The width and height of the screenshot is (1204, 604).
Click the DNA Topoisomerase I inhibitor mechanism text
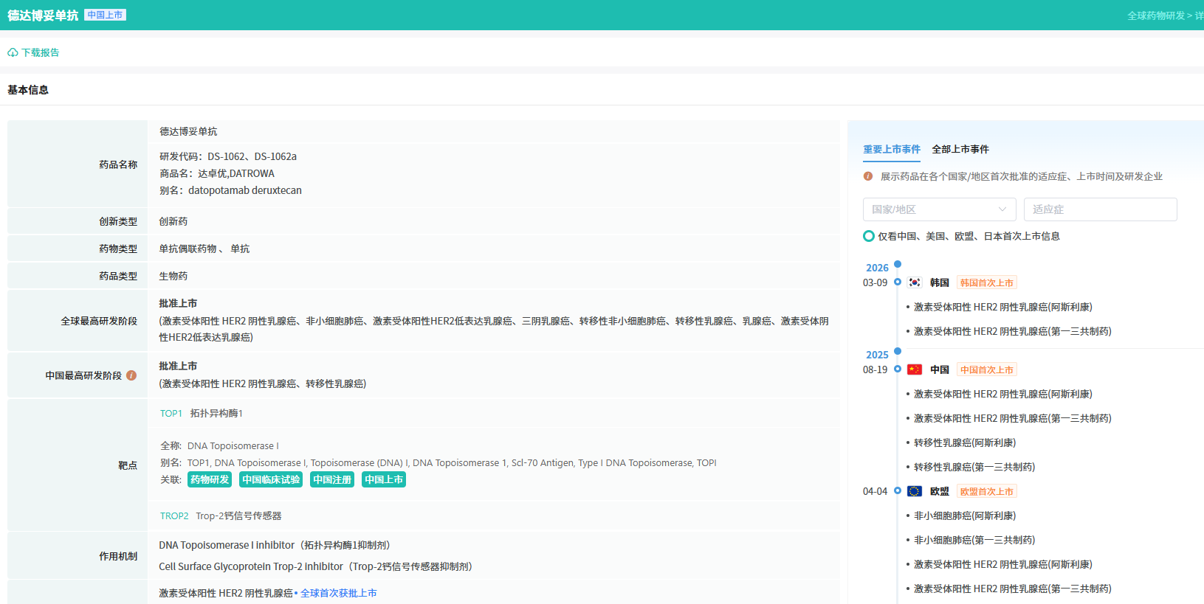[275, 545]
